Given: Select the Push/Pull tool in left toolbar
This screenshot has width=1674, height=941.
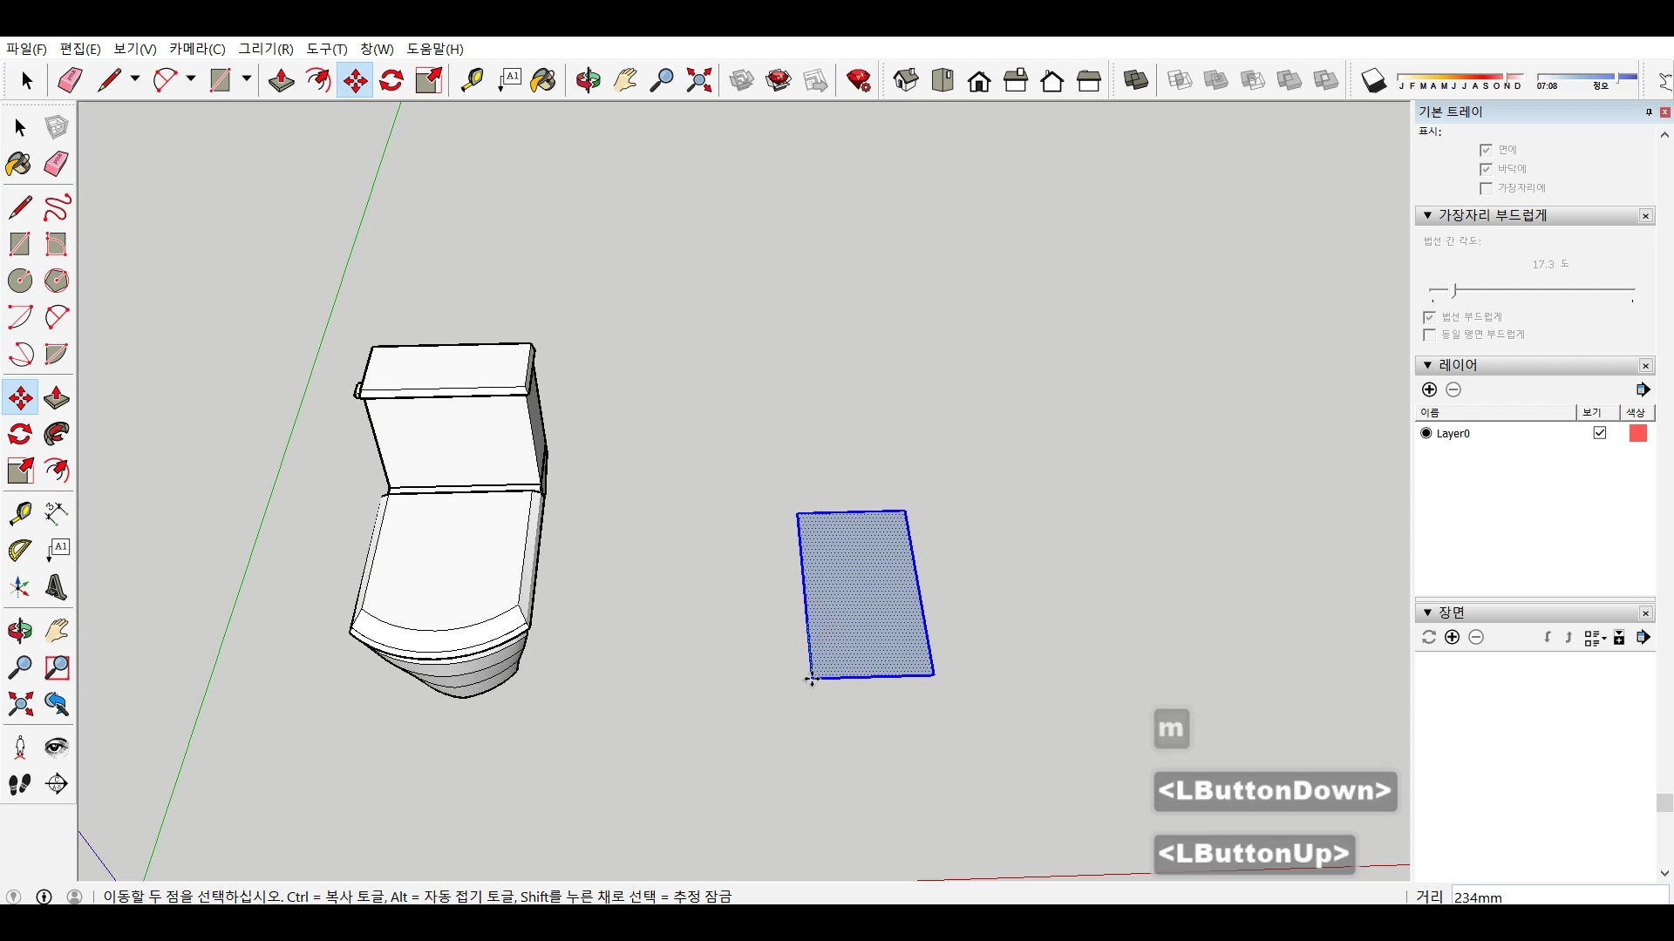Looking at the screenshot, I should 57,398.
